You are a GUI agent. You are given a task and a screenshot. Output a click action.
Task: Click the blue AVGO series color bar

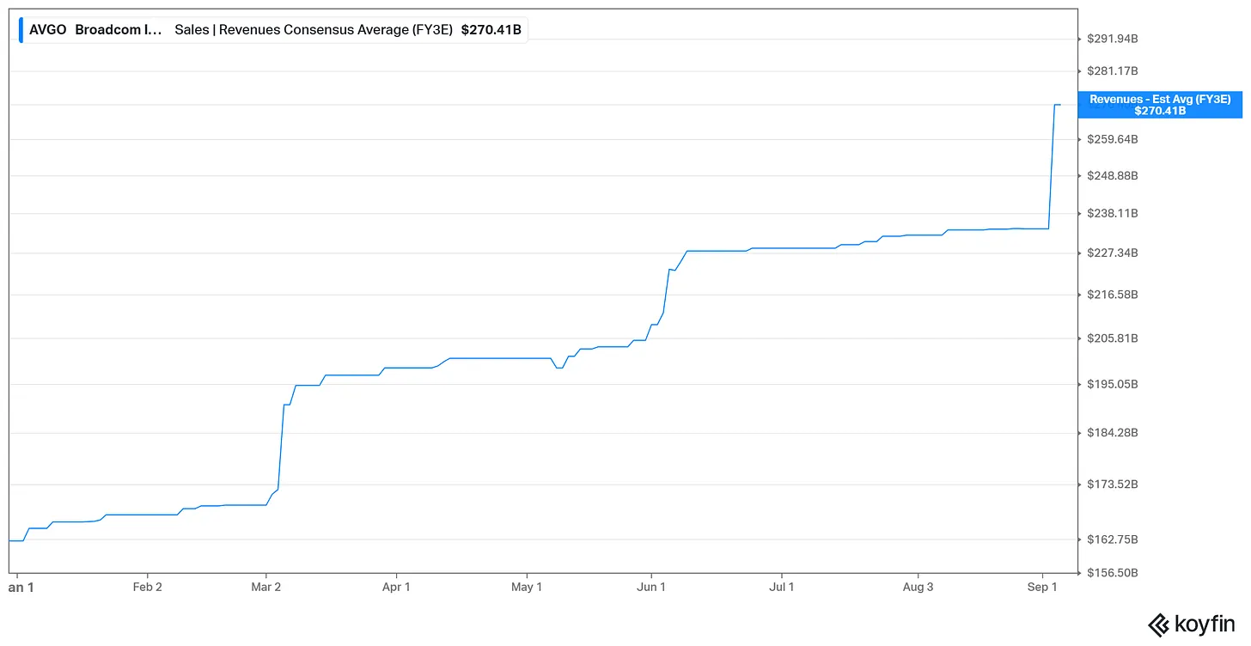[21, 29]
